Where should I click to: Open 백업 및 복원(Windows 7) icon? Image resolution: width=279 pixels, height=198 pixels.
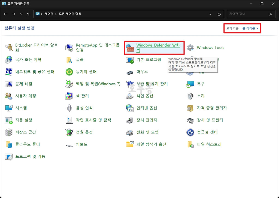point(69,84)
